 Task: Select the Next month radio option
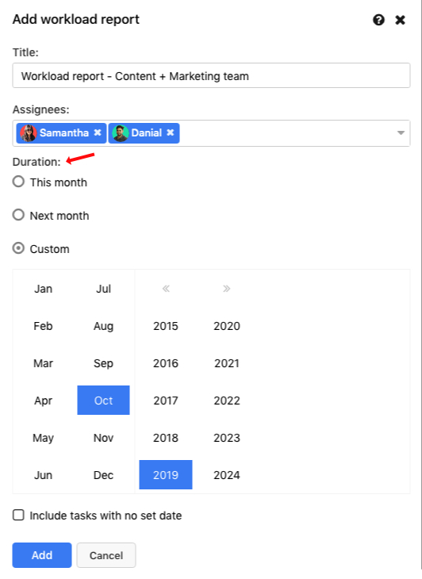(x=18, y=215)
